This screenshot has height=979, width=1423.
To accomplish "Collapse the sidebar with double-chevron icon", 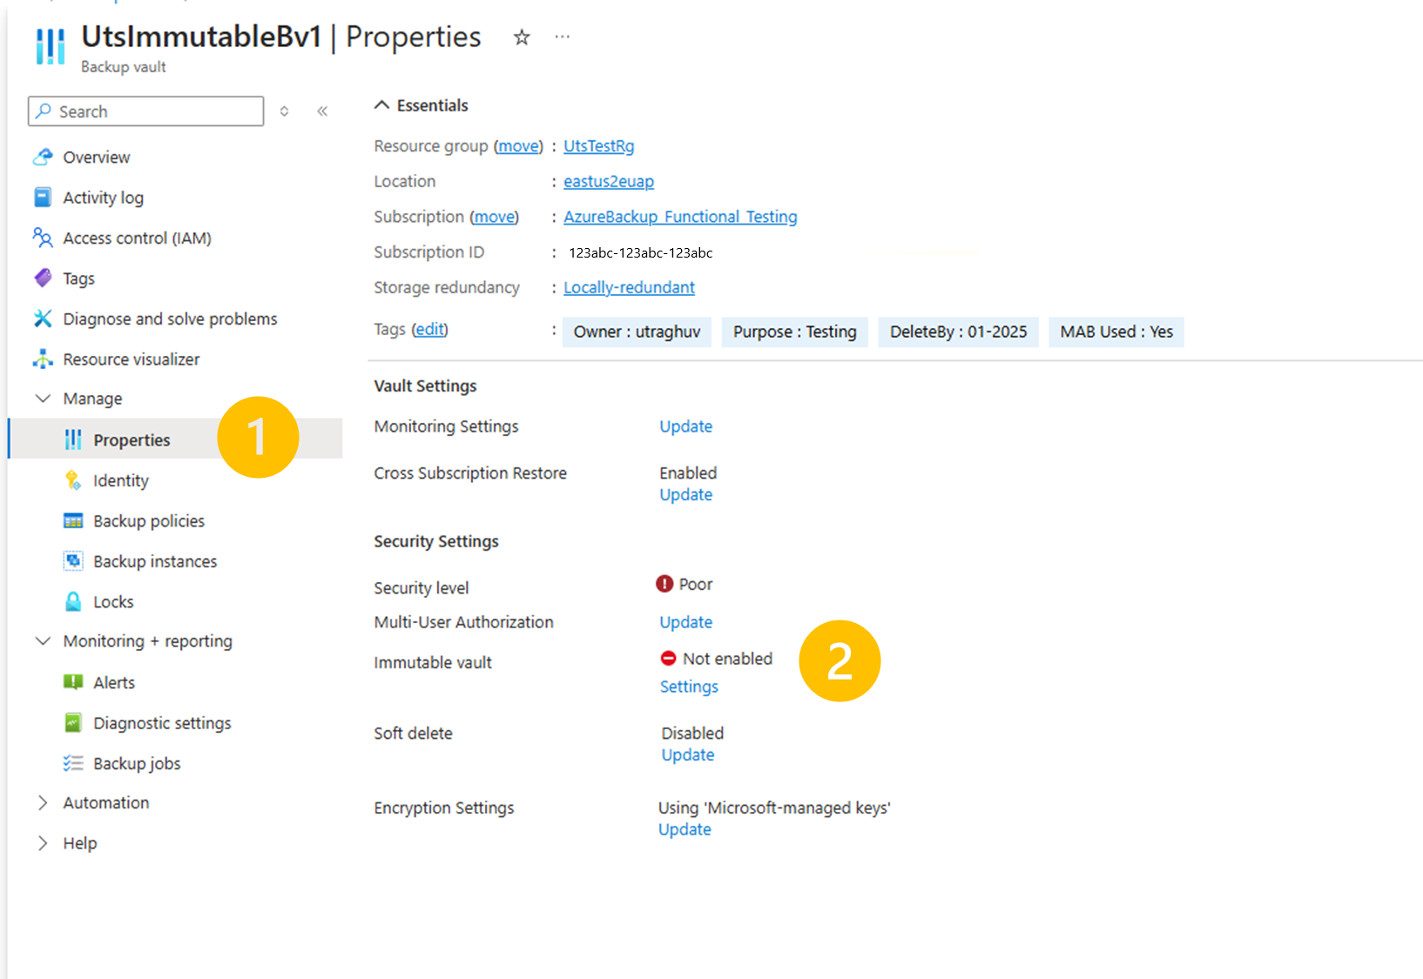I will [322, 111].
